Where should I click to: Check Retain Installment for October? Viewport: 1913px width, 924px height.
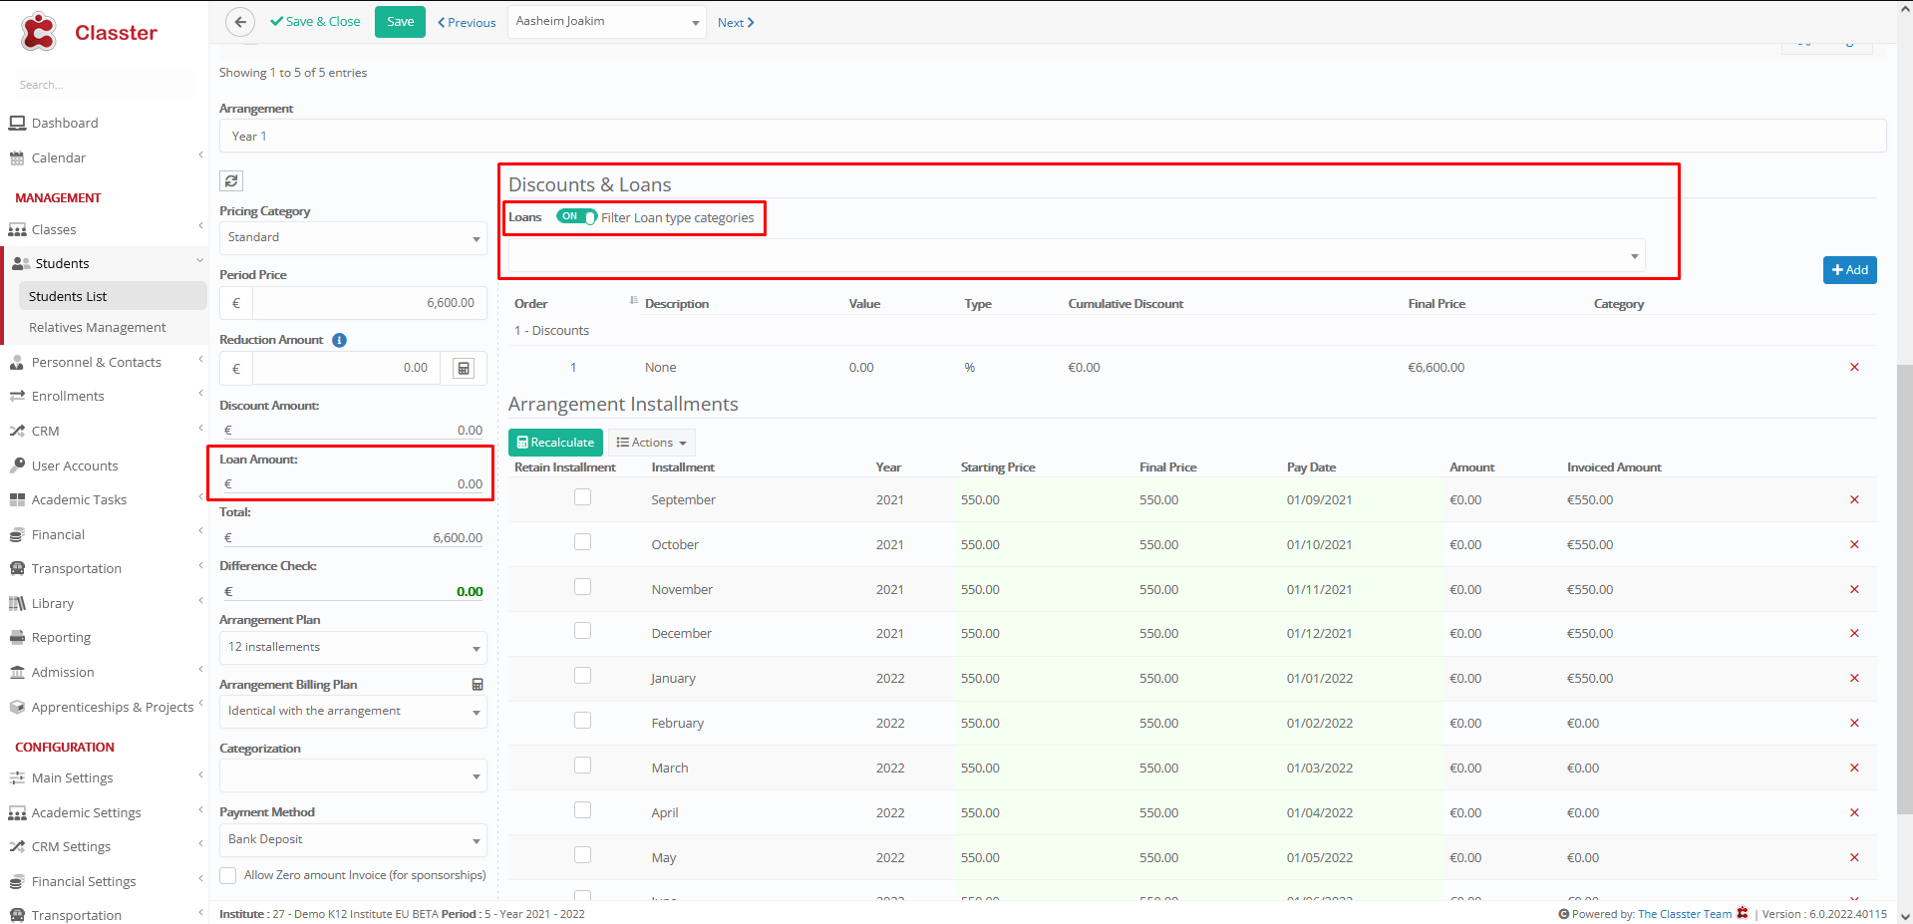tap(582, 542)
